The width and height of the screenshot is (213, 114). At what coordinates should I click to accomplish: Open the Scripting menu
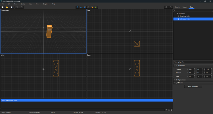(45, 4)
